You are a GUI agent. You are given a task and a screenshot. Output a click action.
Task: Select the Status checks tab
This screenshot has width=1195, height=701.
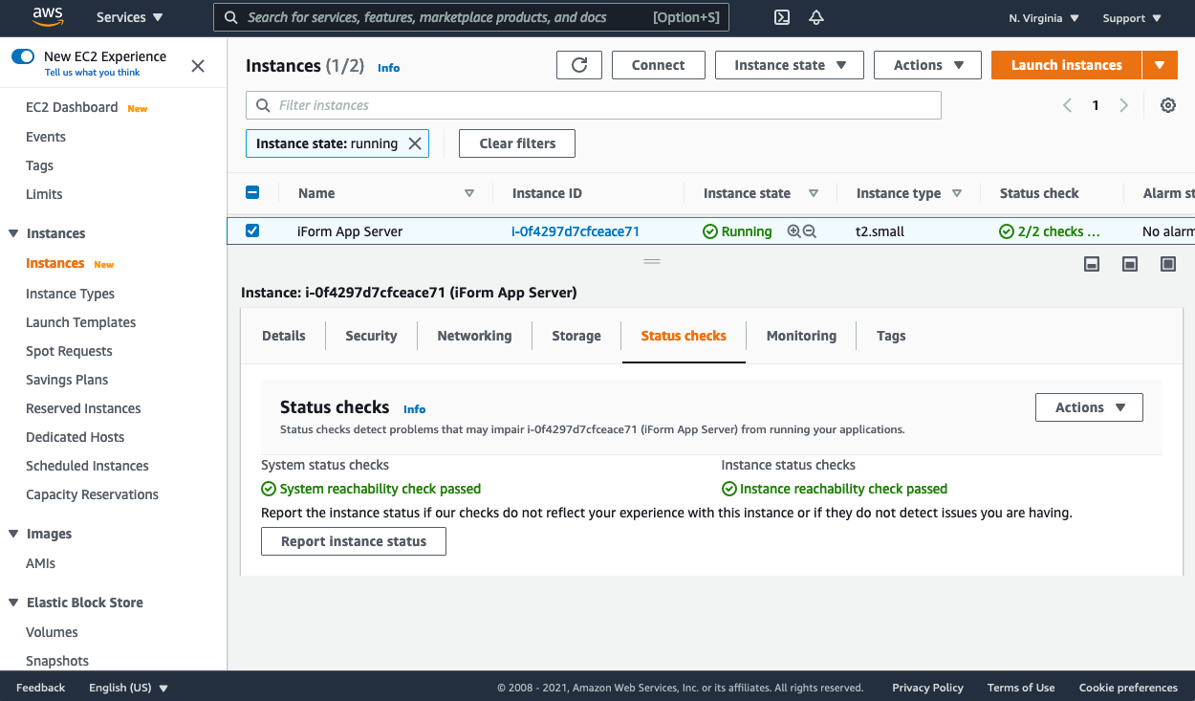(x=684, y=336)
